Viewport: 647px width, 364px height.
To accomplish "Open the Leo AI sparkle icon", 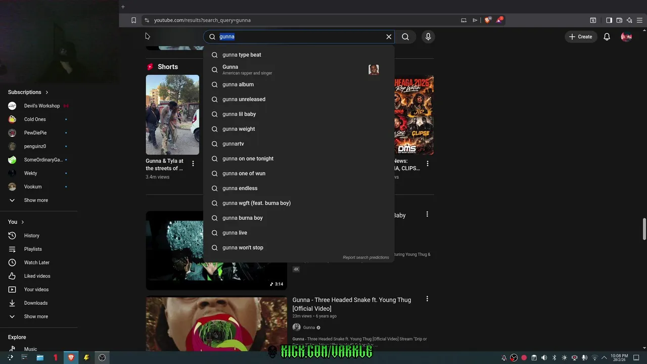I will 629,20.
